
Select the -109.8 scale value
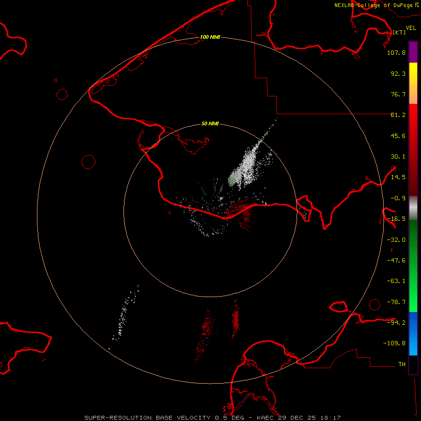point(394,343)
